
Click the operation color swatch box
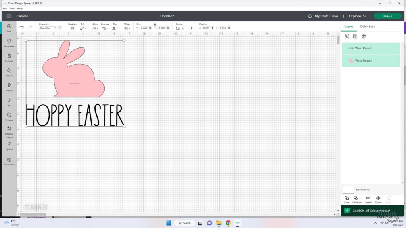click(x=60, y=28)
